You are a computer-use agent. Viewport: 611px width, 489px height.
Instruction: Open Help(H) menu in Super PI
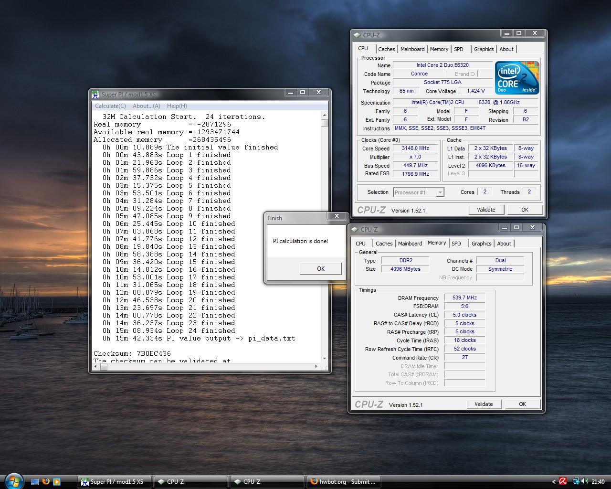177,106
